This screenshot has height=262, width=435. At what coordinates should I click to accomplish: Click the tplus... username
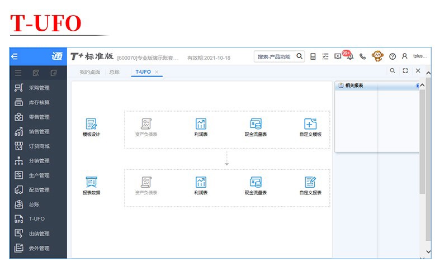[x=420, y=56]
